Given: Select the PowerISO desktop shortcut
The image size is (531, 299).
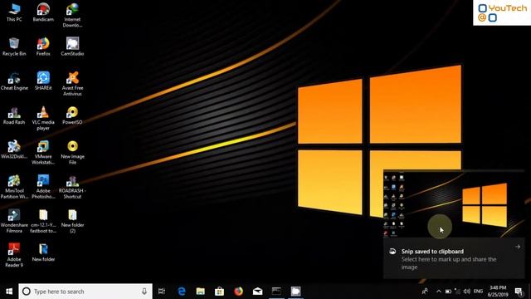Looking at the screenshot, I should [72, 115].
